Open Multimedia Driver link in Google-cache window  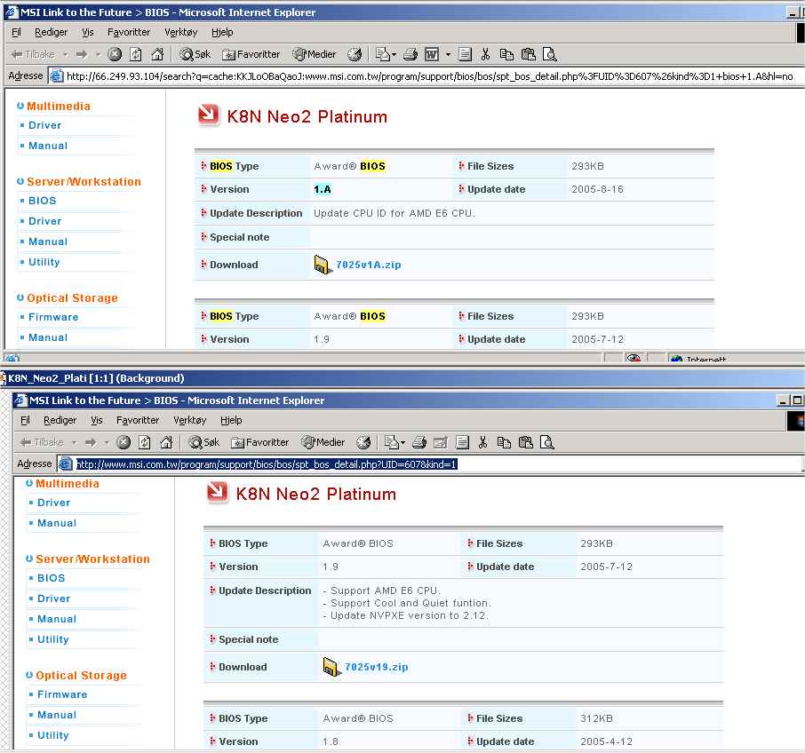(x=44, y=125)
